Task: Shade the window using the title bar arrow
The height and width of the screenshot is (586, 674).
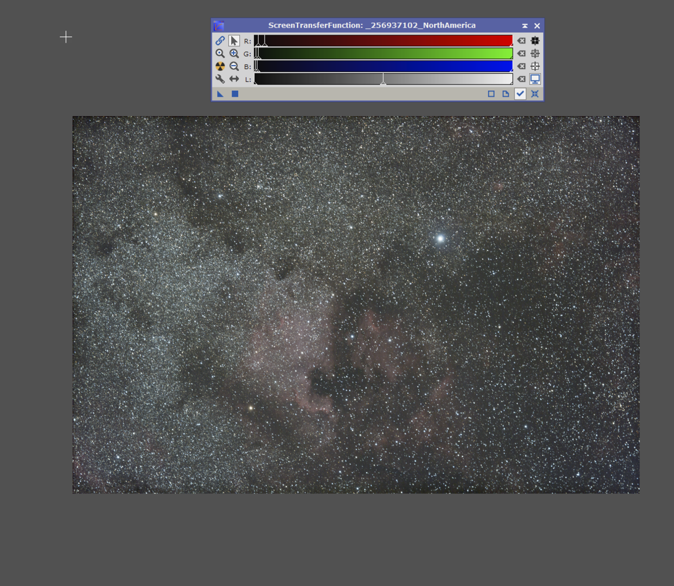Action: (524, 25)
